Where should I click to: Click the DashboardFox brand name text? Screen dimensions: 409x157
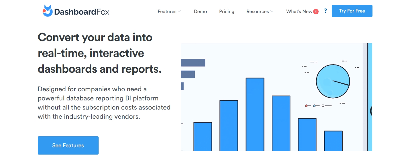point(82,12)
